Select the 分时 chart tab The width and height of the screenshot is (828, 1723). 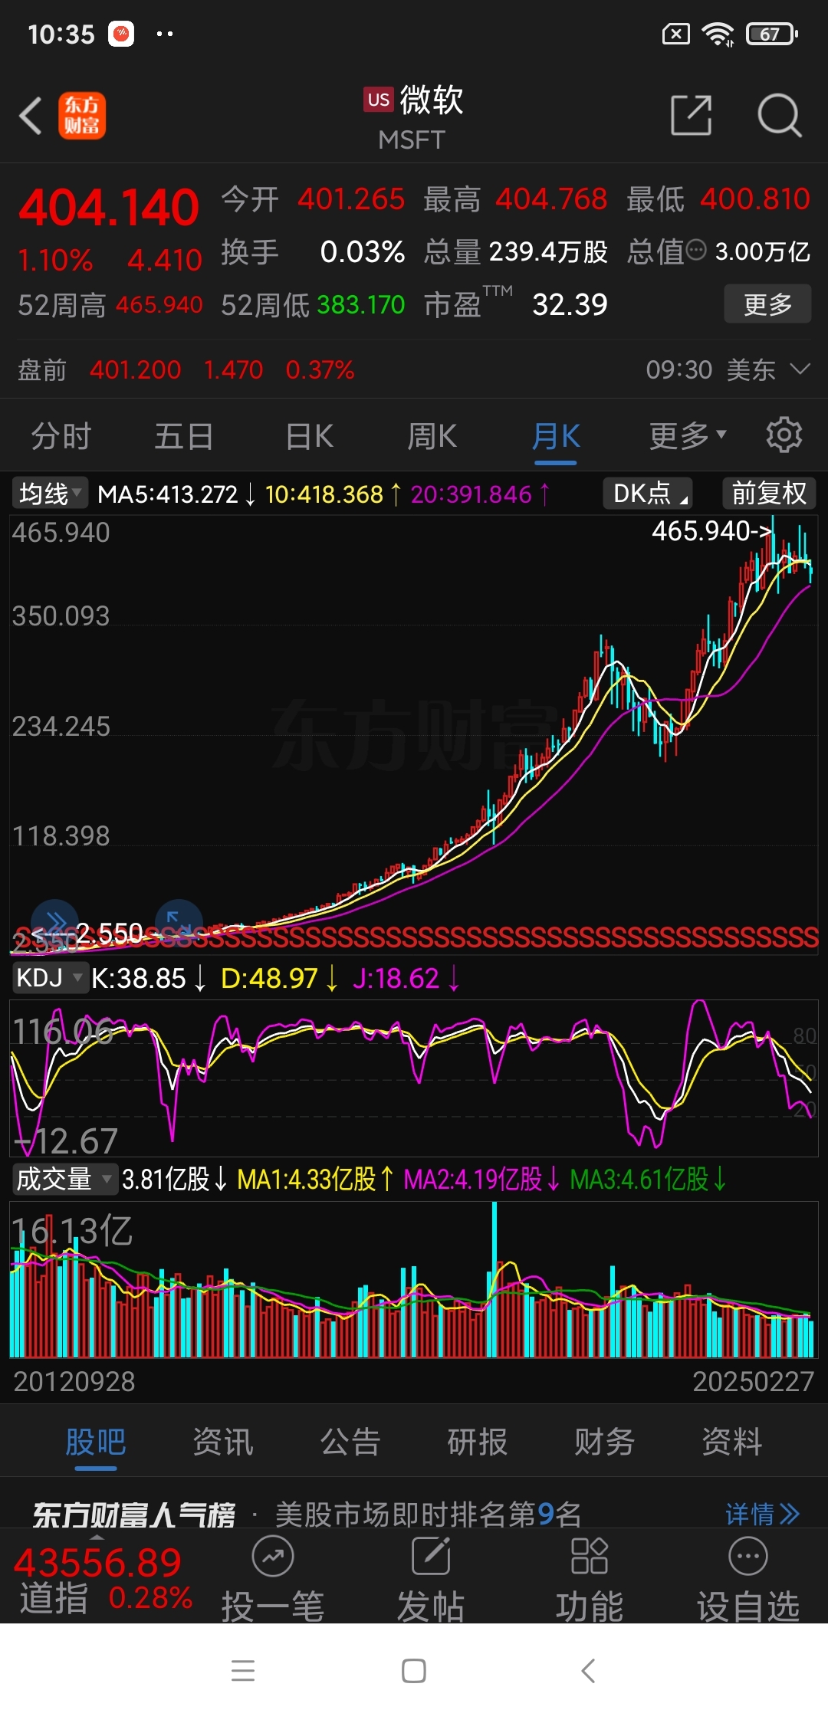pyautogui.click(x=61, y=436)
